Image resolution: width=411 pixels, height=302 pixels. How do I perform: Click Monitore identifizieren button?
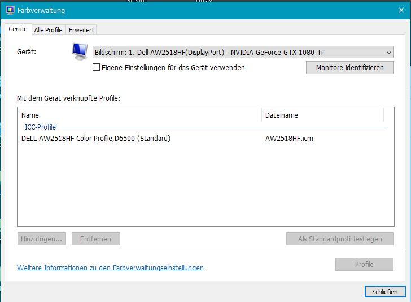tap(349, 67)
